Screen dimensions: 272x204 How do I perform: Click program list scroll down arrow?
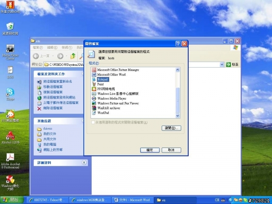pyautogui.click(x=178, y=116)
